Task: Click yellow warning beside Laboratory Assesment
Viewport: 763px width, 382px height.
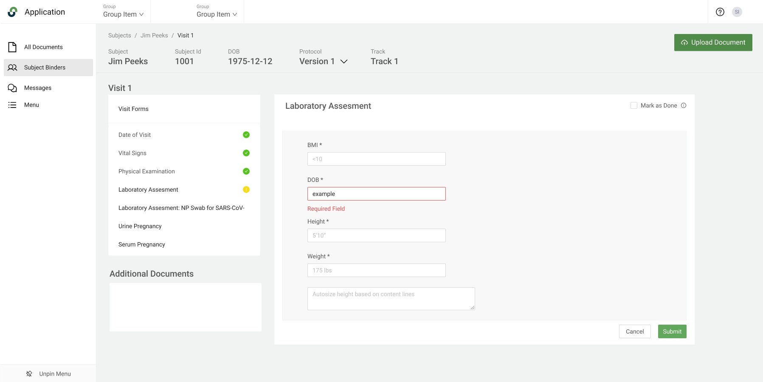Action: [x=246, y=190]
